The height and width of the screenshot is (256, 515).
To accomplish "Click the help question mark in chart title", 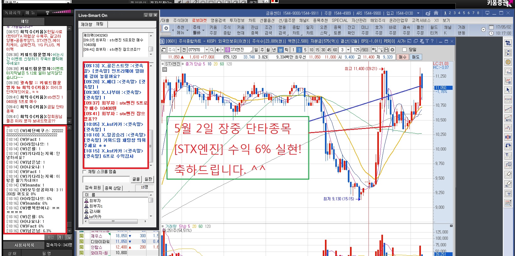I will [432, 41].
